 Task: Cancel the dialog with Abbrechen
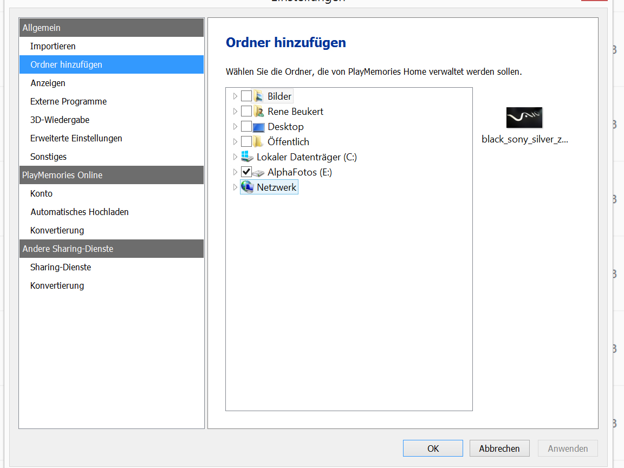point(499,448)
